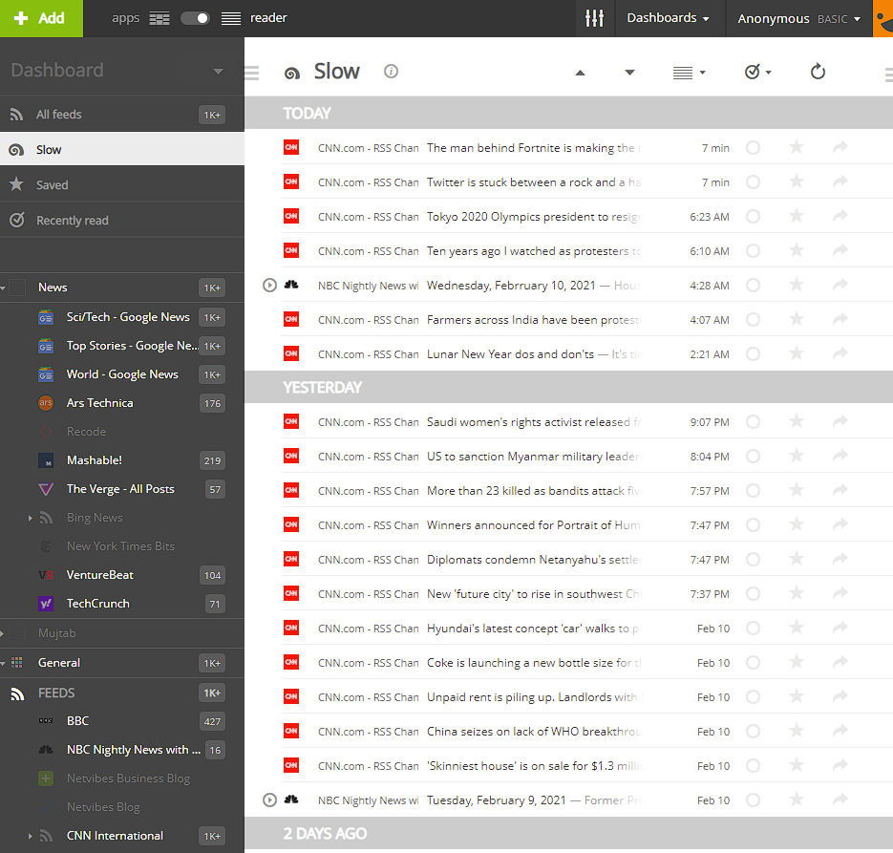Expand the CNN International folder
Screen dimensions: 893x853
tap(31, 836)
